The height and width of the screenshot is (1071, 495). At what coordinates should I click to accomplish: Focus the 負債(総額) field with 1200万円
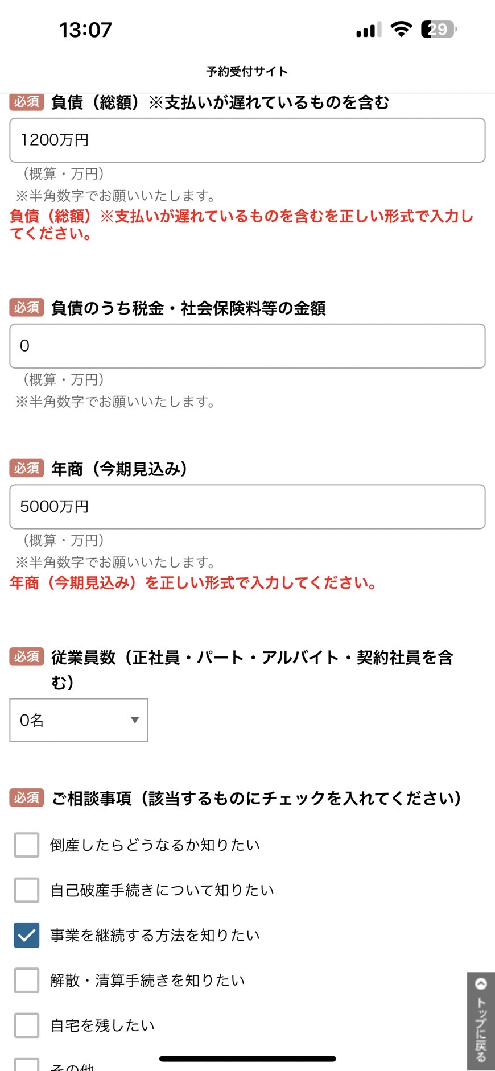247,140
